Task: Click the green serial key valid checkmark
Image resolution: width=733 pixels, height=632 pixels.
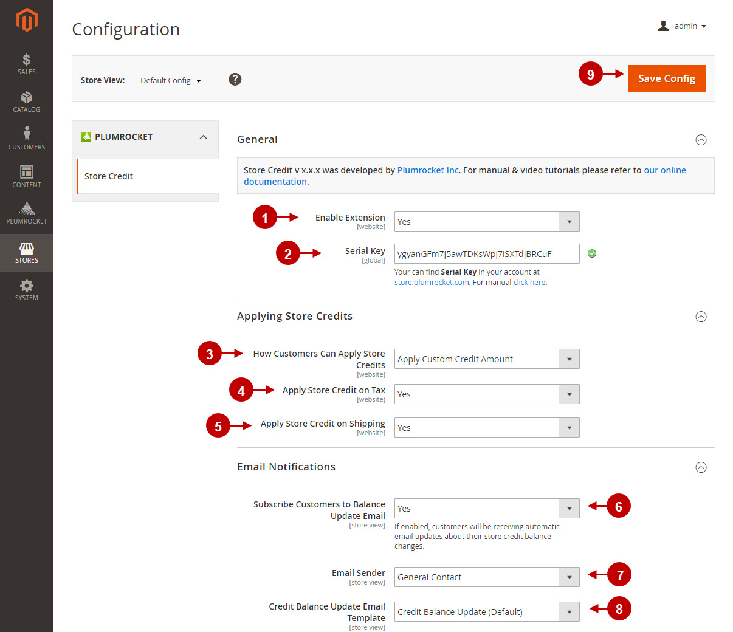Action: point(592,253)
